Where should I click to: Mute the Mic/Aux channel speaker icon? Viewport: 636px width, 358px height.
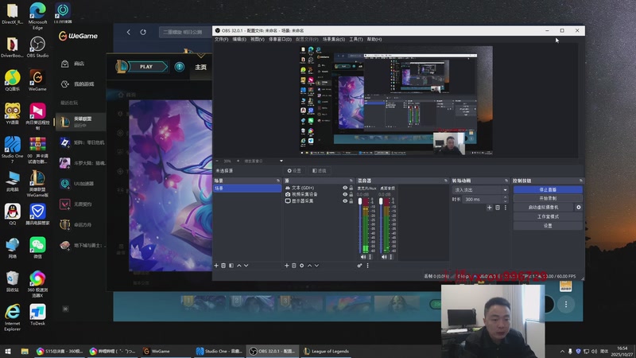click(x=363, y=257)
